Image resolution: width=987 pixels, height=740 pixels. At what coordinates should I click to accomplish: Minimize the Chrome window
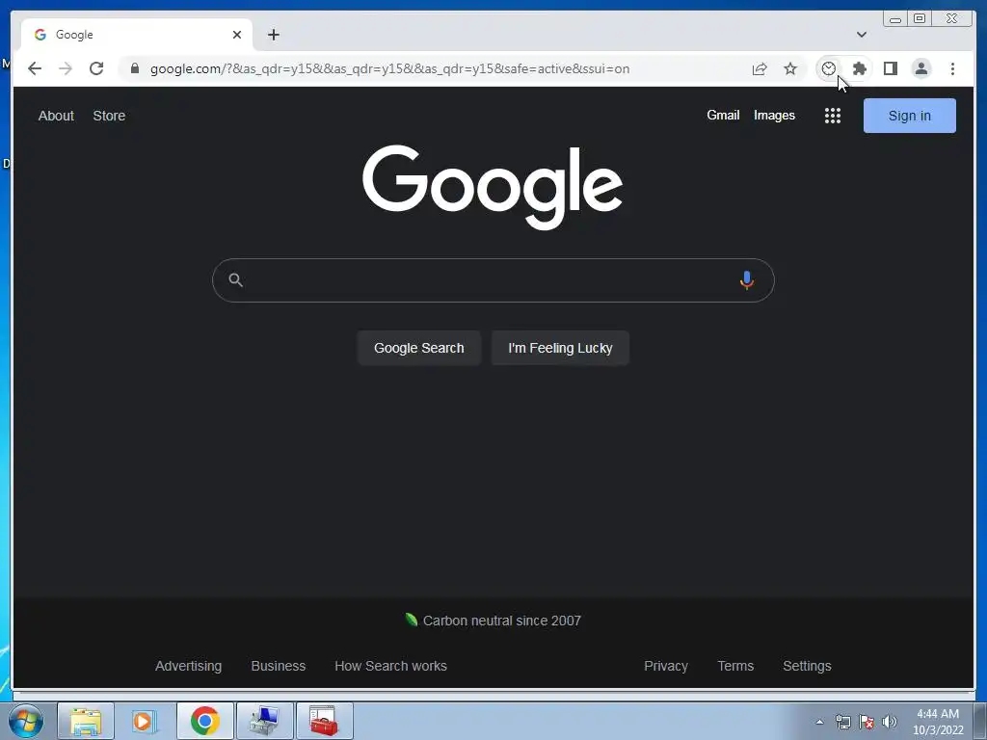[x=895, y=19]
